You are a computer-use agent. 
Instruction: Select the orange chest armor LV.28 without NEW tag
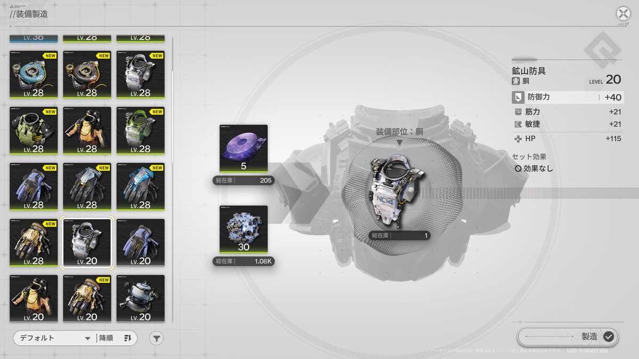click(x=87, y=131)
